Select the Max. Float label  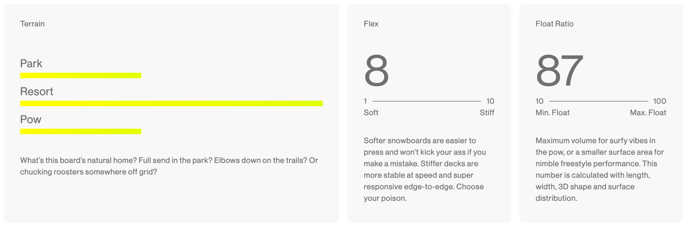click(x=648, y=113)
